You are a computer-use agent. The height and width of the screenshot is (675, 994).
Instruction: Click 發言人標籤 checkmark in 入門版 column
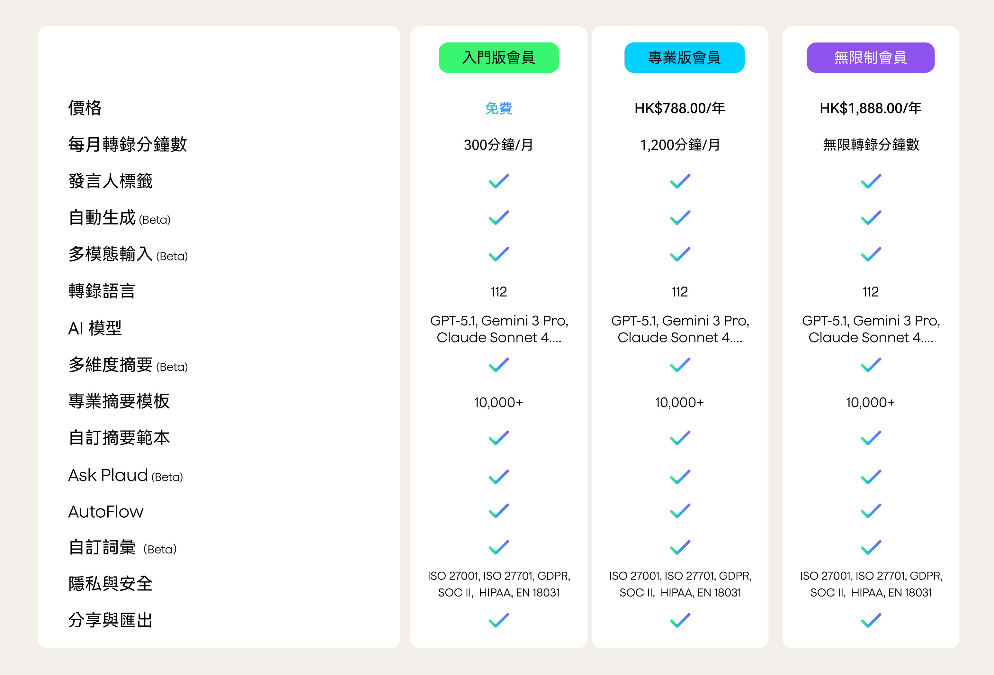pyautogui.click(x=499, y=181)
